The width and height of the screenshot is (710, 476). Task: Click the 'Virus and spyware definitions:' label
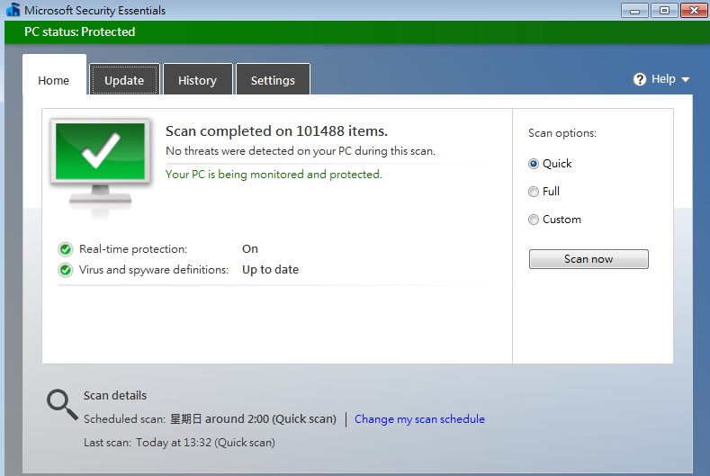click(154, 270)
